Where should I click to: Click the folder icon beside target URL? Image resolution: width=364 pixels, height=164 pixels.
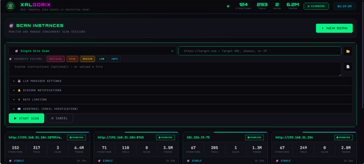(x=348, y=51)
